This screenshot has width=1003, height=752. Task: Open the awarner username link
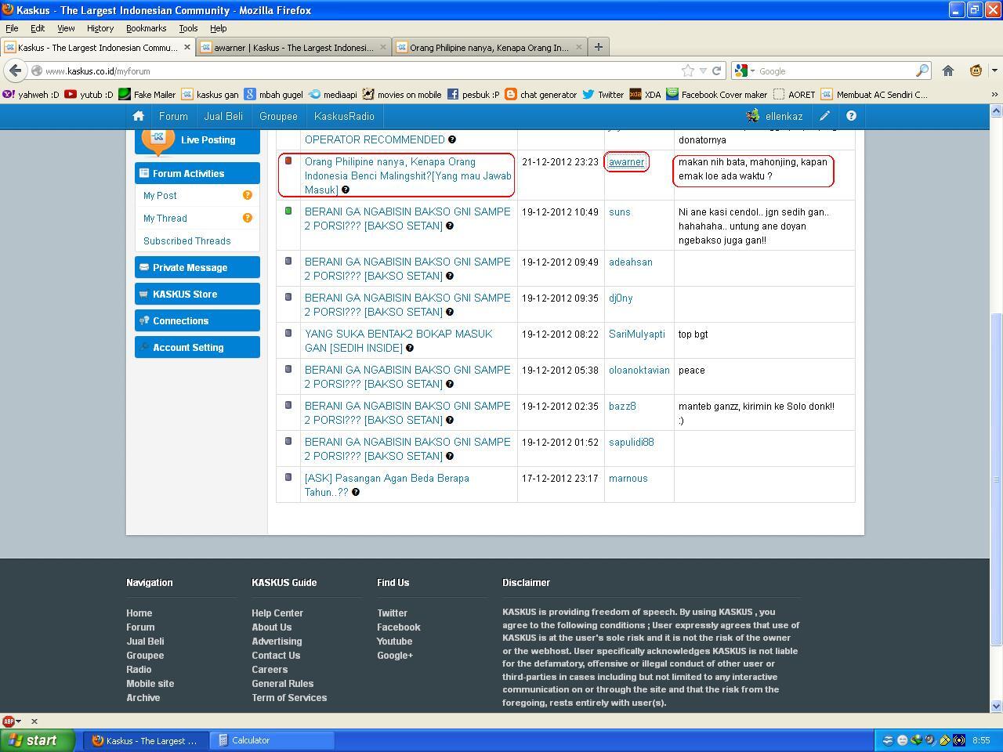tap(626, 162)
